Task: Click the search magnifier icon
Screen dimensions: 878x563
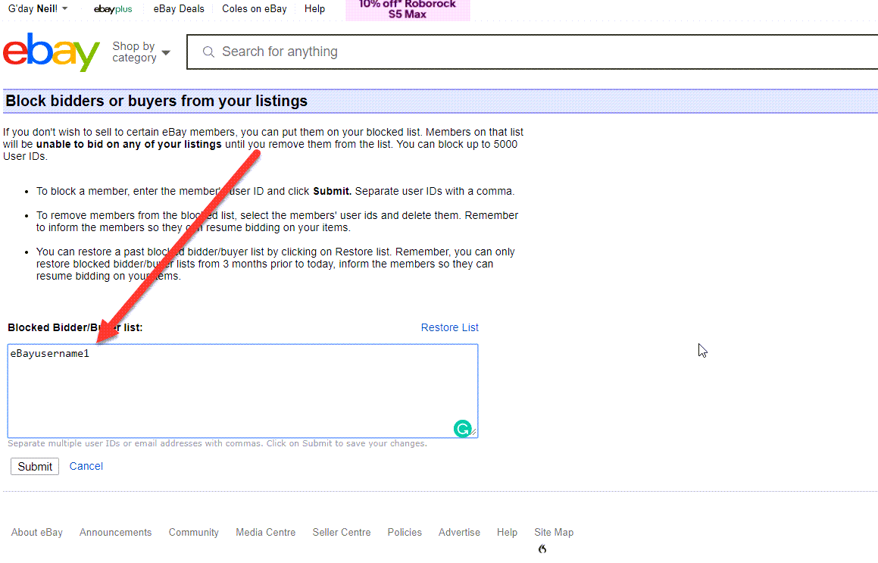Action: click(208, 52)
